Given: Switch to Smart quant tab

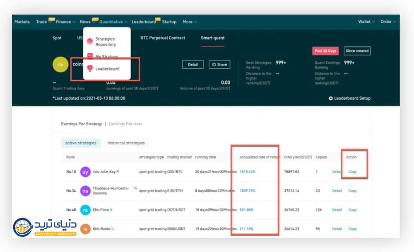Looking at the screenshot, I should pos(212,38).
